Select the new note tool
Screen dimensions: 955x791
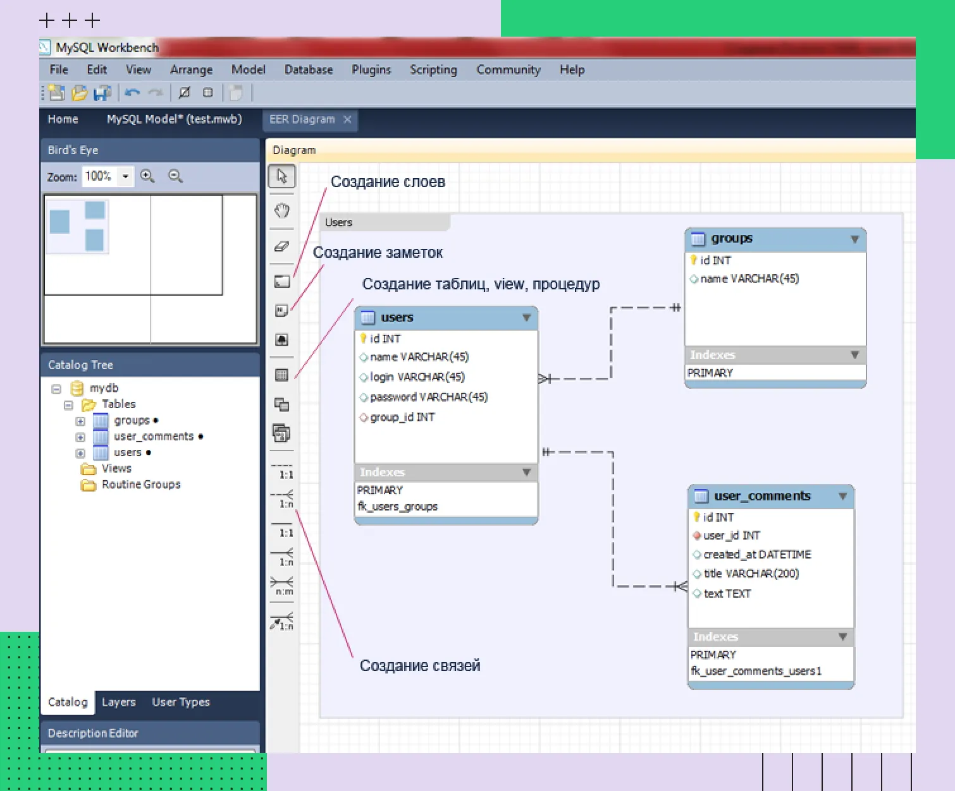(x=282, y=311)
